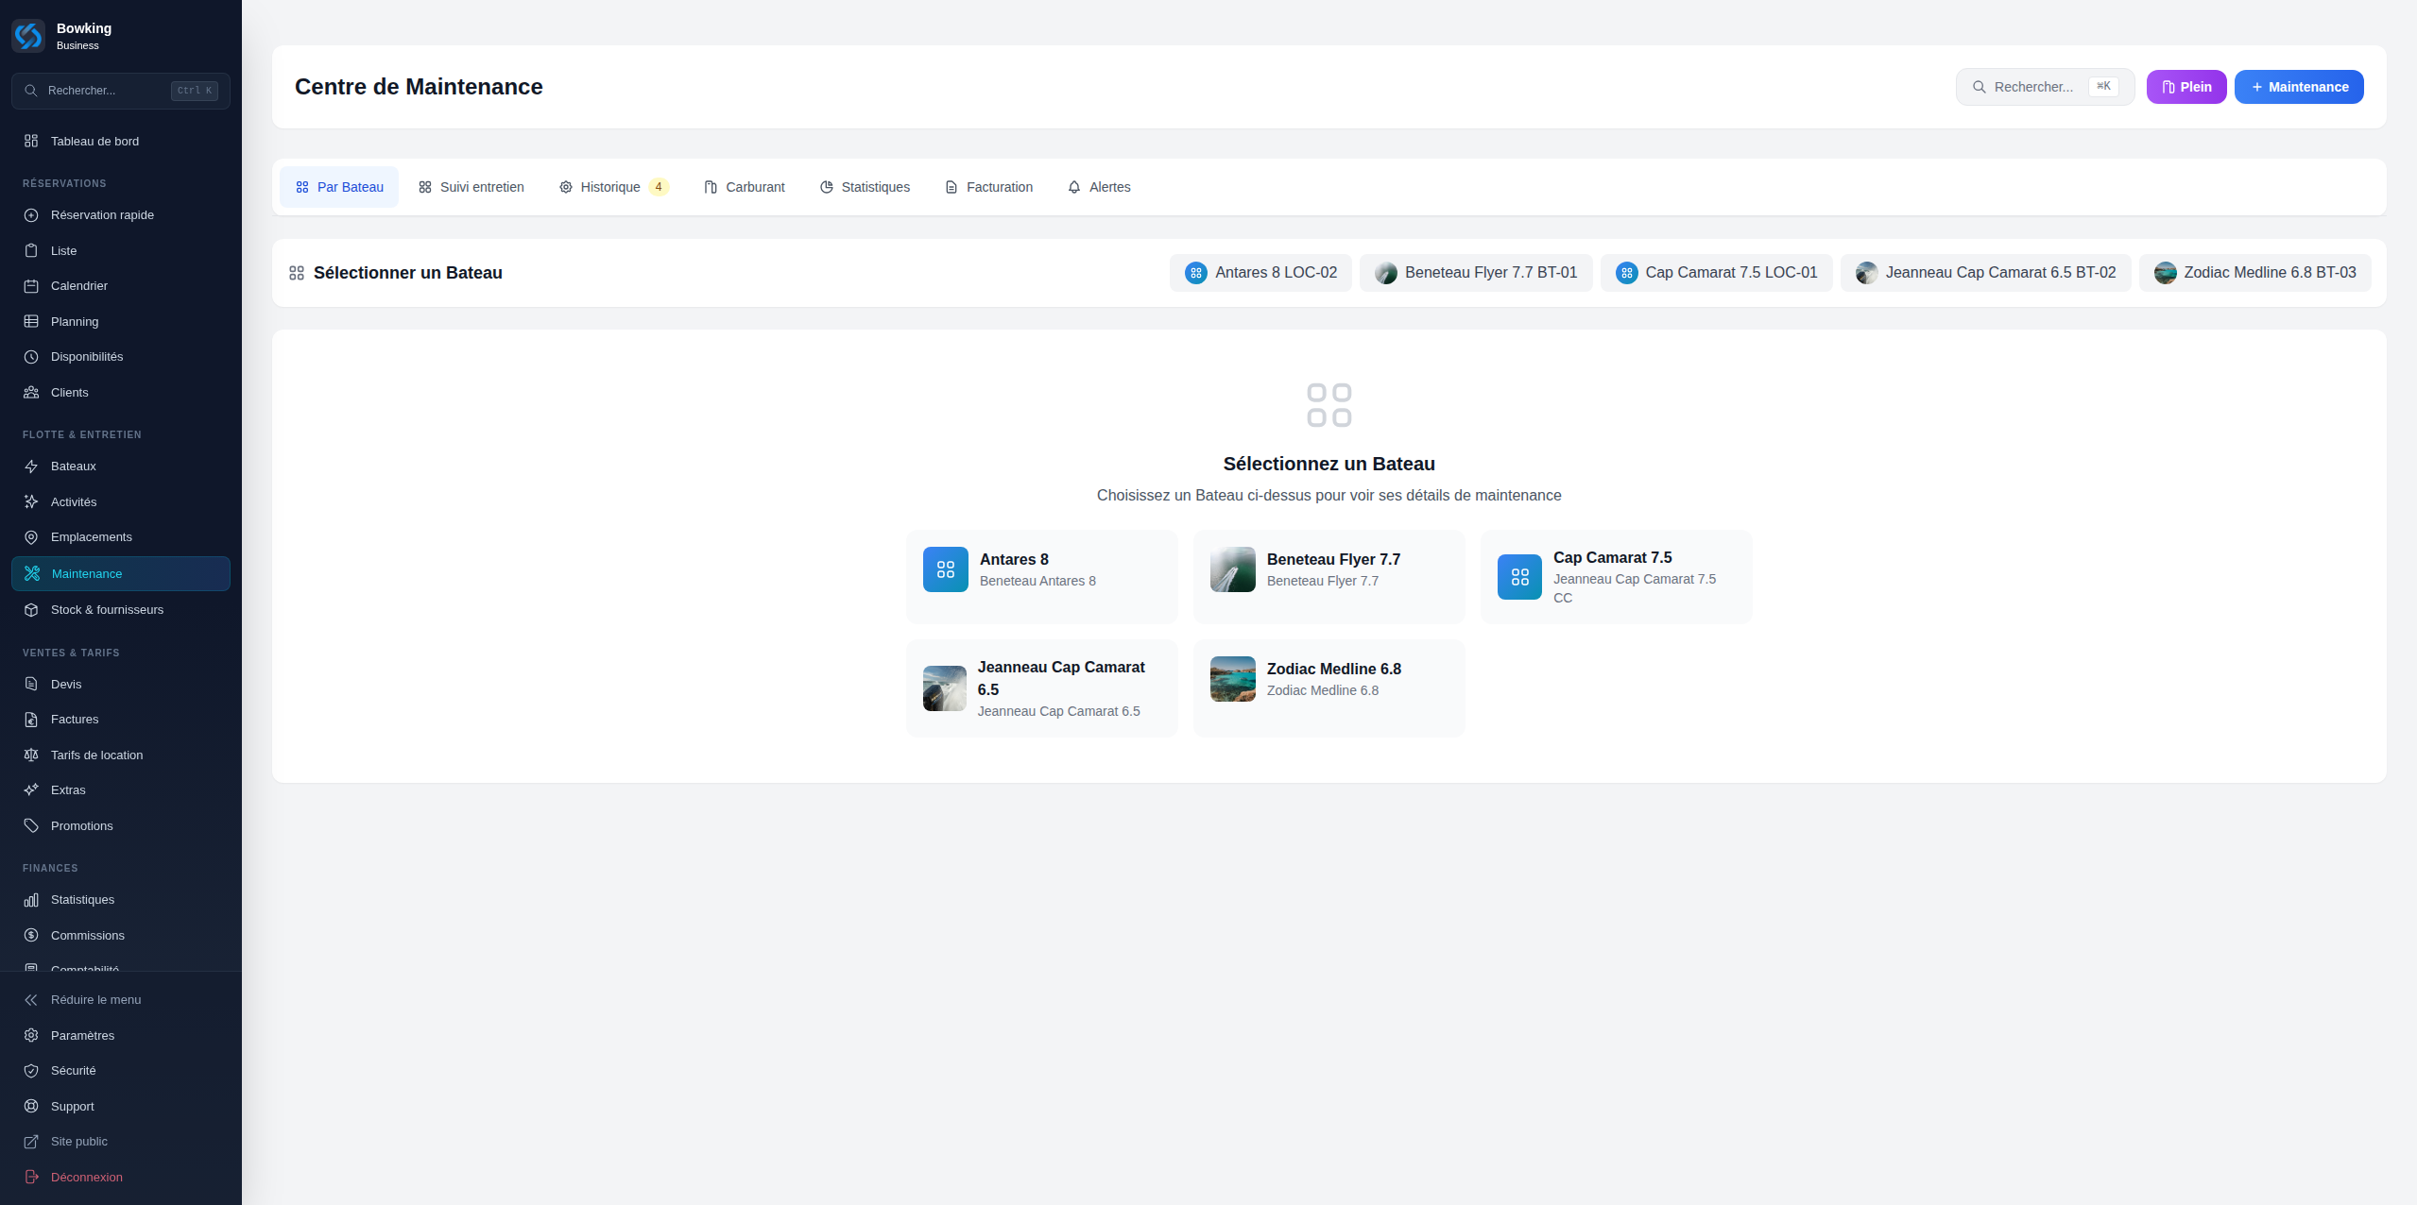Open the Alertes tab
The image size is (2417, 1205).
click(x=1099, y=187)
